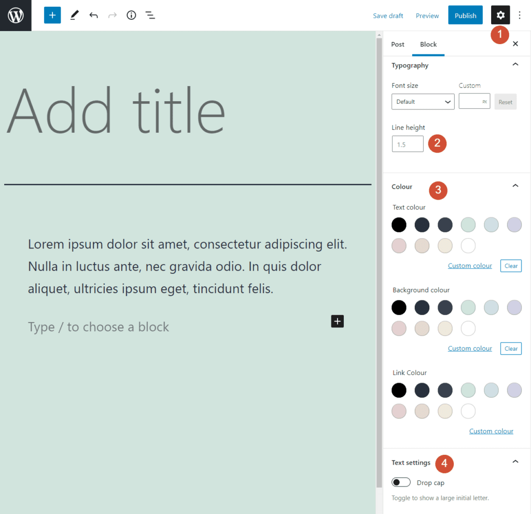Viewport: 531px width, 514px height.
Task: Select the Tools (pencil) mode icon
Action: click(74, 15)
